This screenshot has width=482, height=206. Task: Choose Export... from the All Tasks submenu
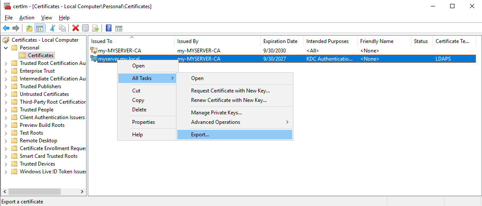pos(200,135)
